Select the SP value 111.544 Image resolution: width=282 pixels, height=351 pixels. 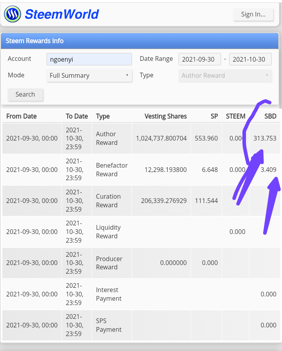tap(206, 201)
